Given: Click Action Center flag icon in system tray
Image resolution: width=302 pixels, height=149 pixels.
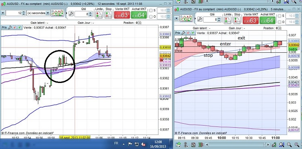Looking at the screenshot, I should point(130,144).
